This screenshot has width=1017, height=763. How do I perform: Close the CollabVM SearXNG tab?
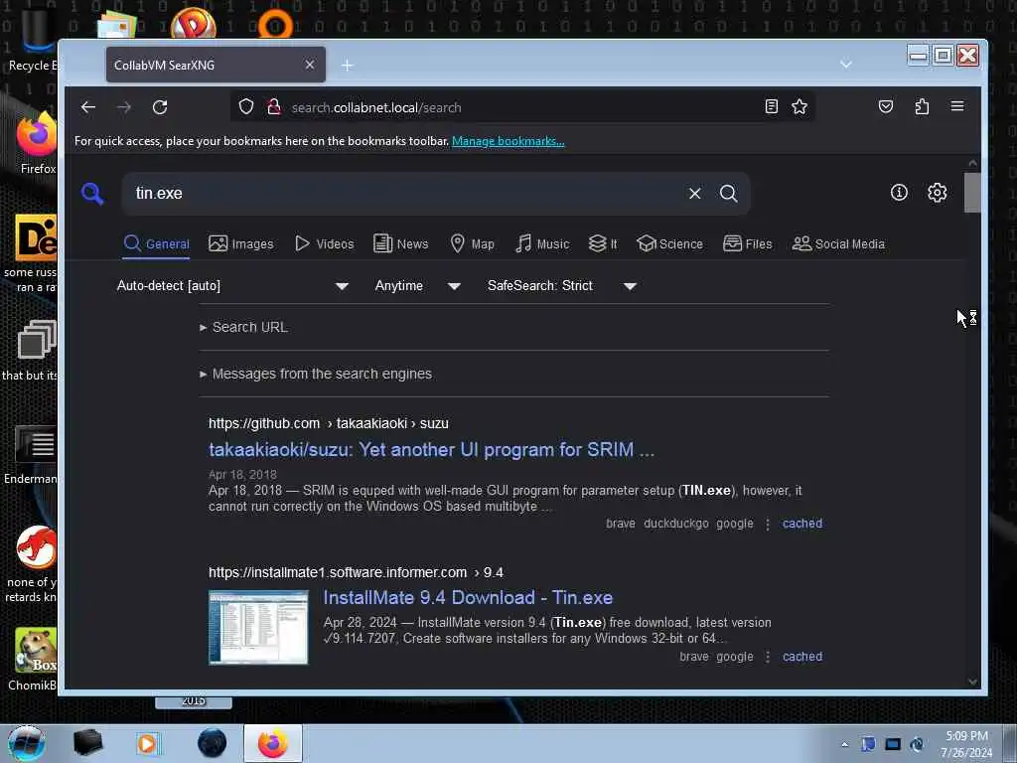click(310, 65)
